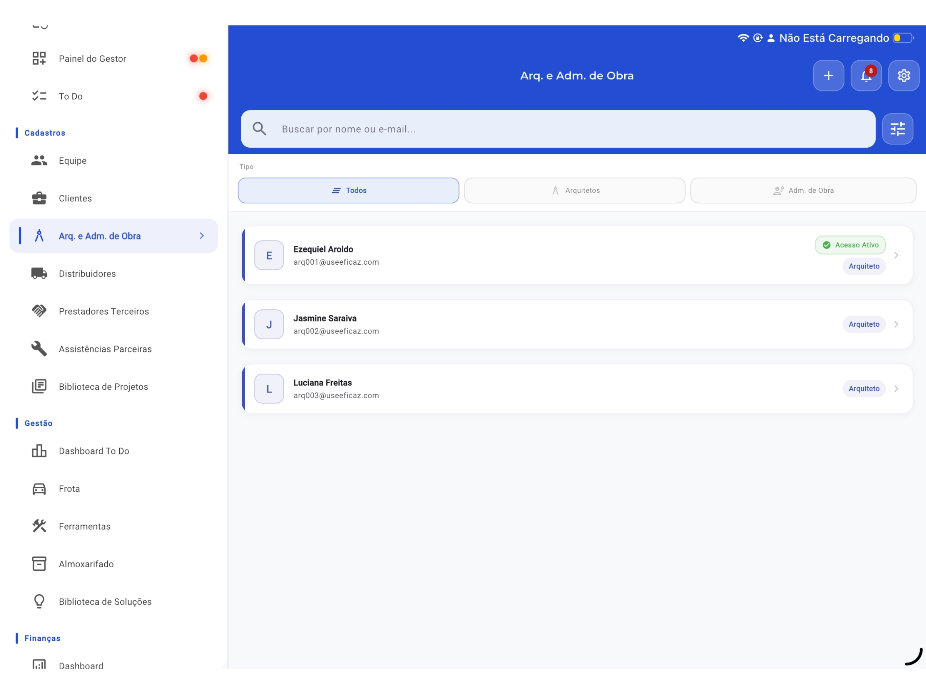Screen dimensions: 926x694
Task: Click the Ferramentas tools icon
Action: pyautogui.click(x=39, y=527)
